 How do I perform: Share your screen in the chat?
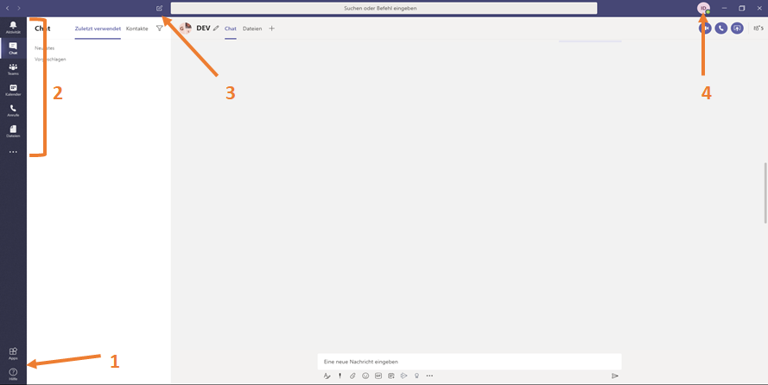[737, 28]
